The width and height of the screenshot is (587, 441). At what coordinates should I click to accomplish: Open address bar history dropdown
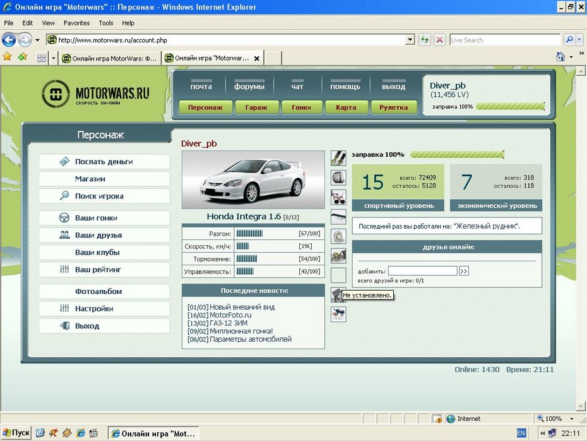(410, 40)
